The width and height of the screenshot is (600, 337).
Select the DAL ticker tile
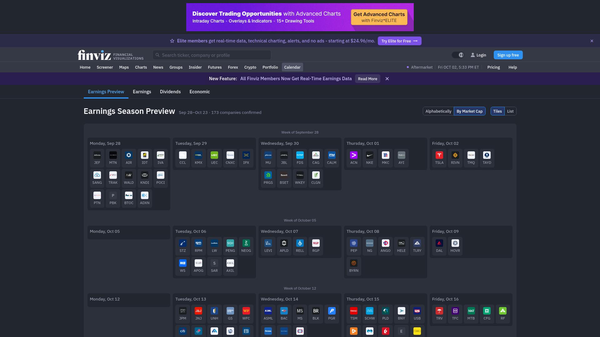(439, 246)
